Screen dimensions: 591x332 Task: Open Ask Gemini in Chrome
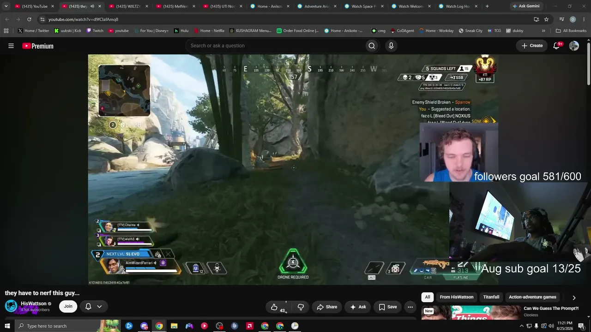pos(525,6)
